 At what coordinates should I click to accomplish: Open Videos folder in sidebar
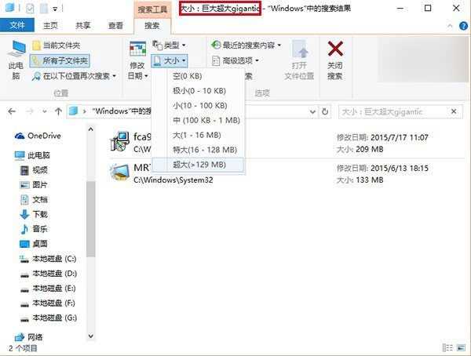34,170
